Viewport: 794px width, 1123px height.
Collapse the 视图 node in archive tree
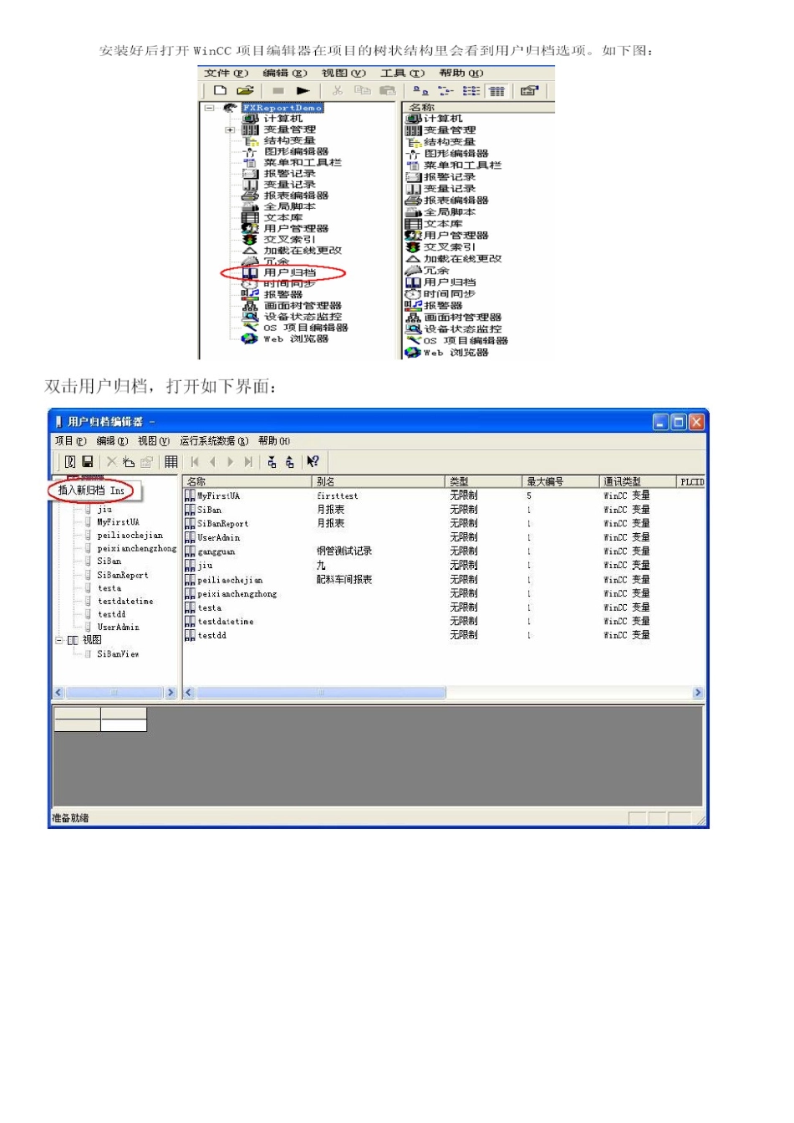click(59, 640)
